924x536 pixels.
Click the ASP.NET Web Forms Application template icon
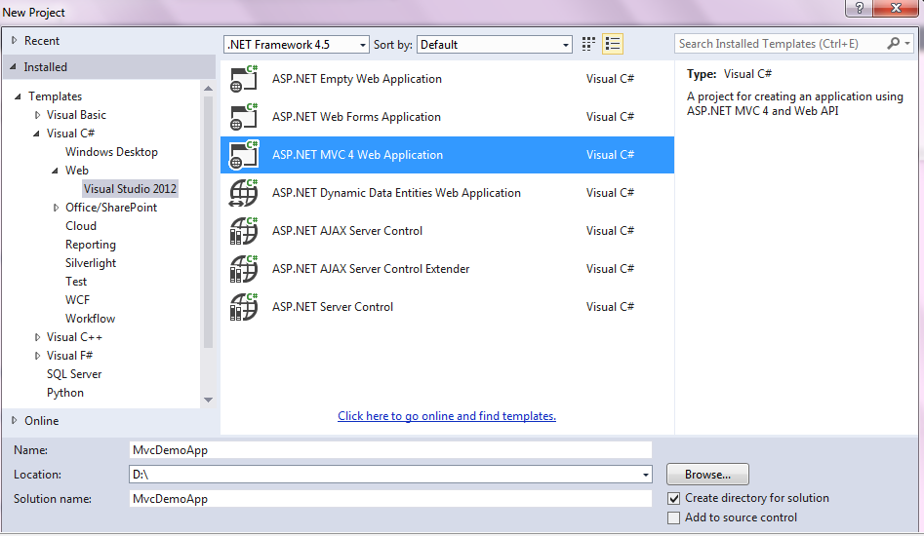click(x=244, y=117)
